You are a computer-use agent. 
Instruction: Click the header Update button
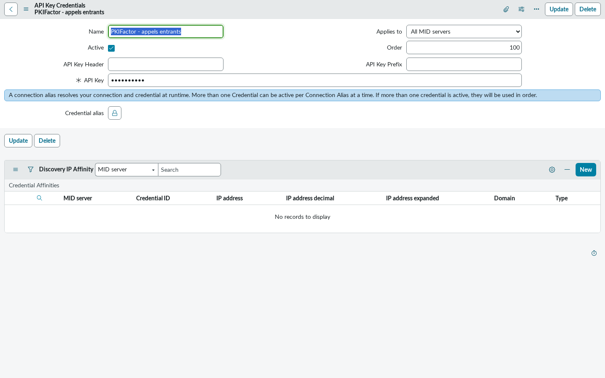[559, 9]
